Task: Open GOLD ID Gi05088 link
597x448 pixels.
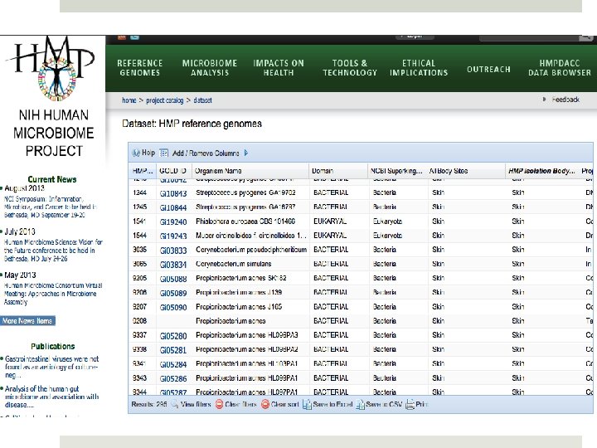Action: pos(173,279)
